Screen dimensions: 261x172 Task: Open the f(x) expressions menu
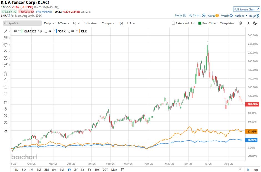tap(121, 23)
